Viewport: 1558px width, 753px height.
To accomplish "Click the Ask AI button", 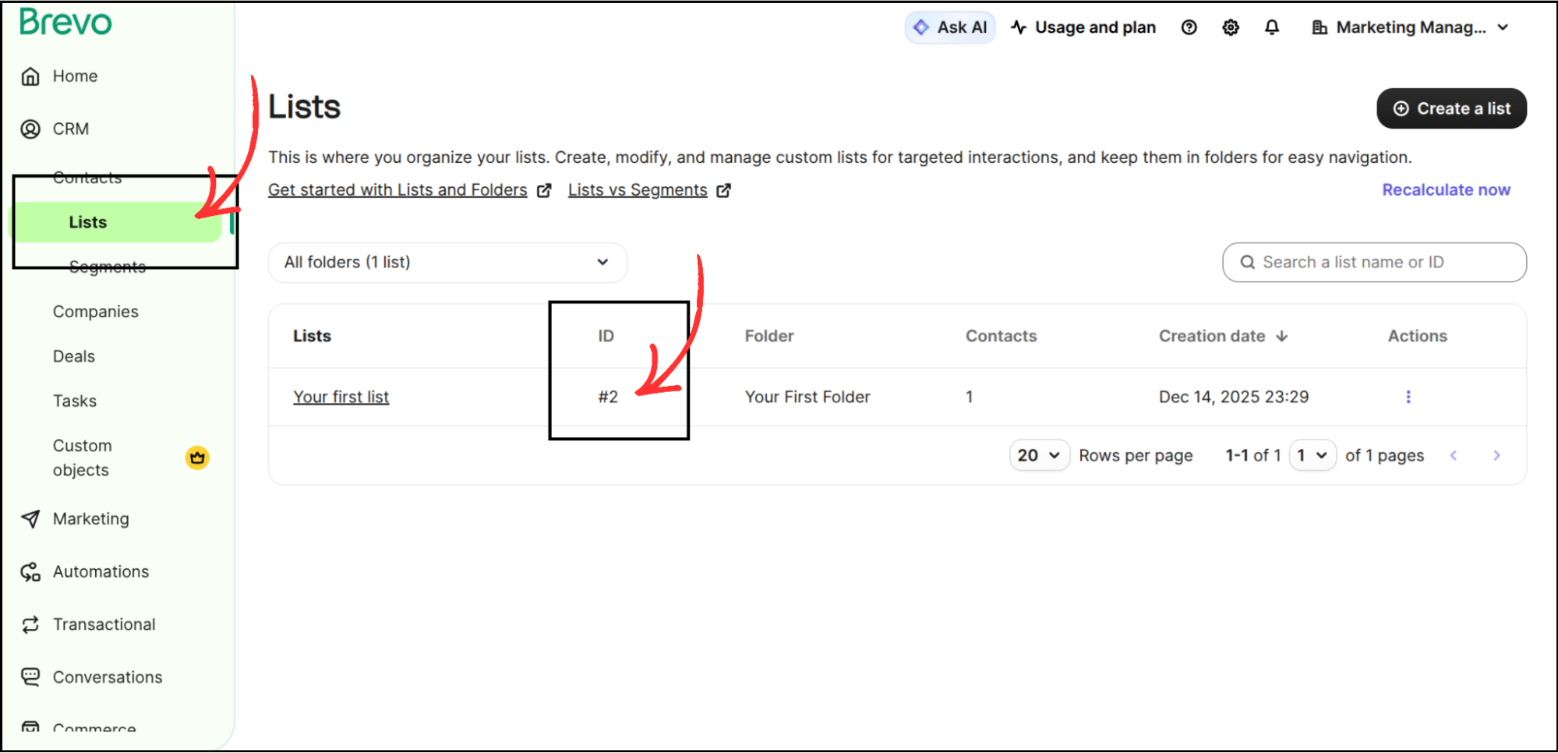I will 950,27.
